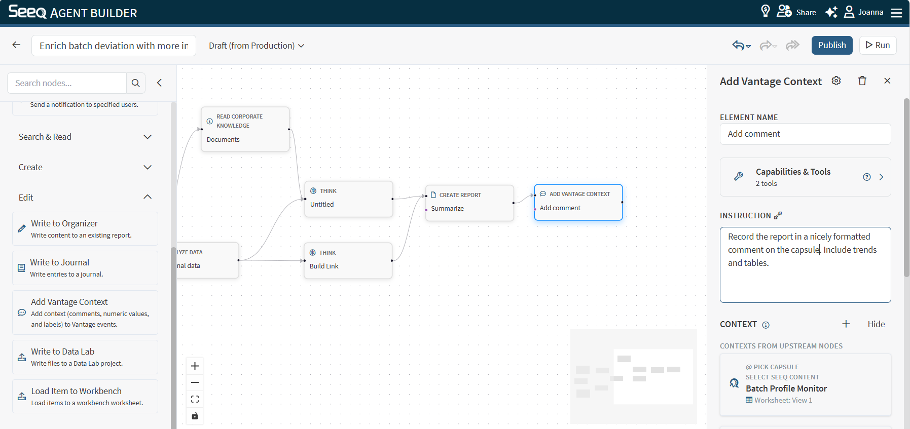Viewport: 910px width, 429px height.
Task: Click fit-to-screen canvas icon
Action: click(195, 399)
